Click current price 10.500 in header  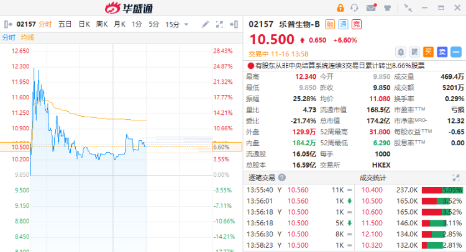(272, 40)
